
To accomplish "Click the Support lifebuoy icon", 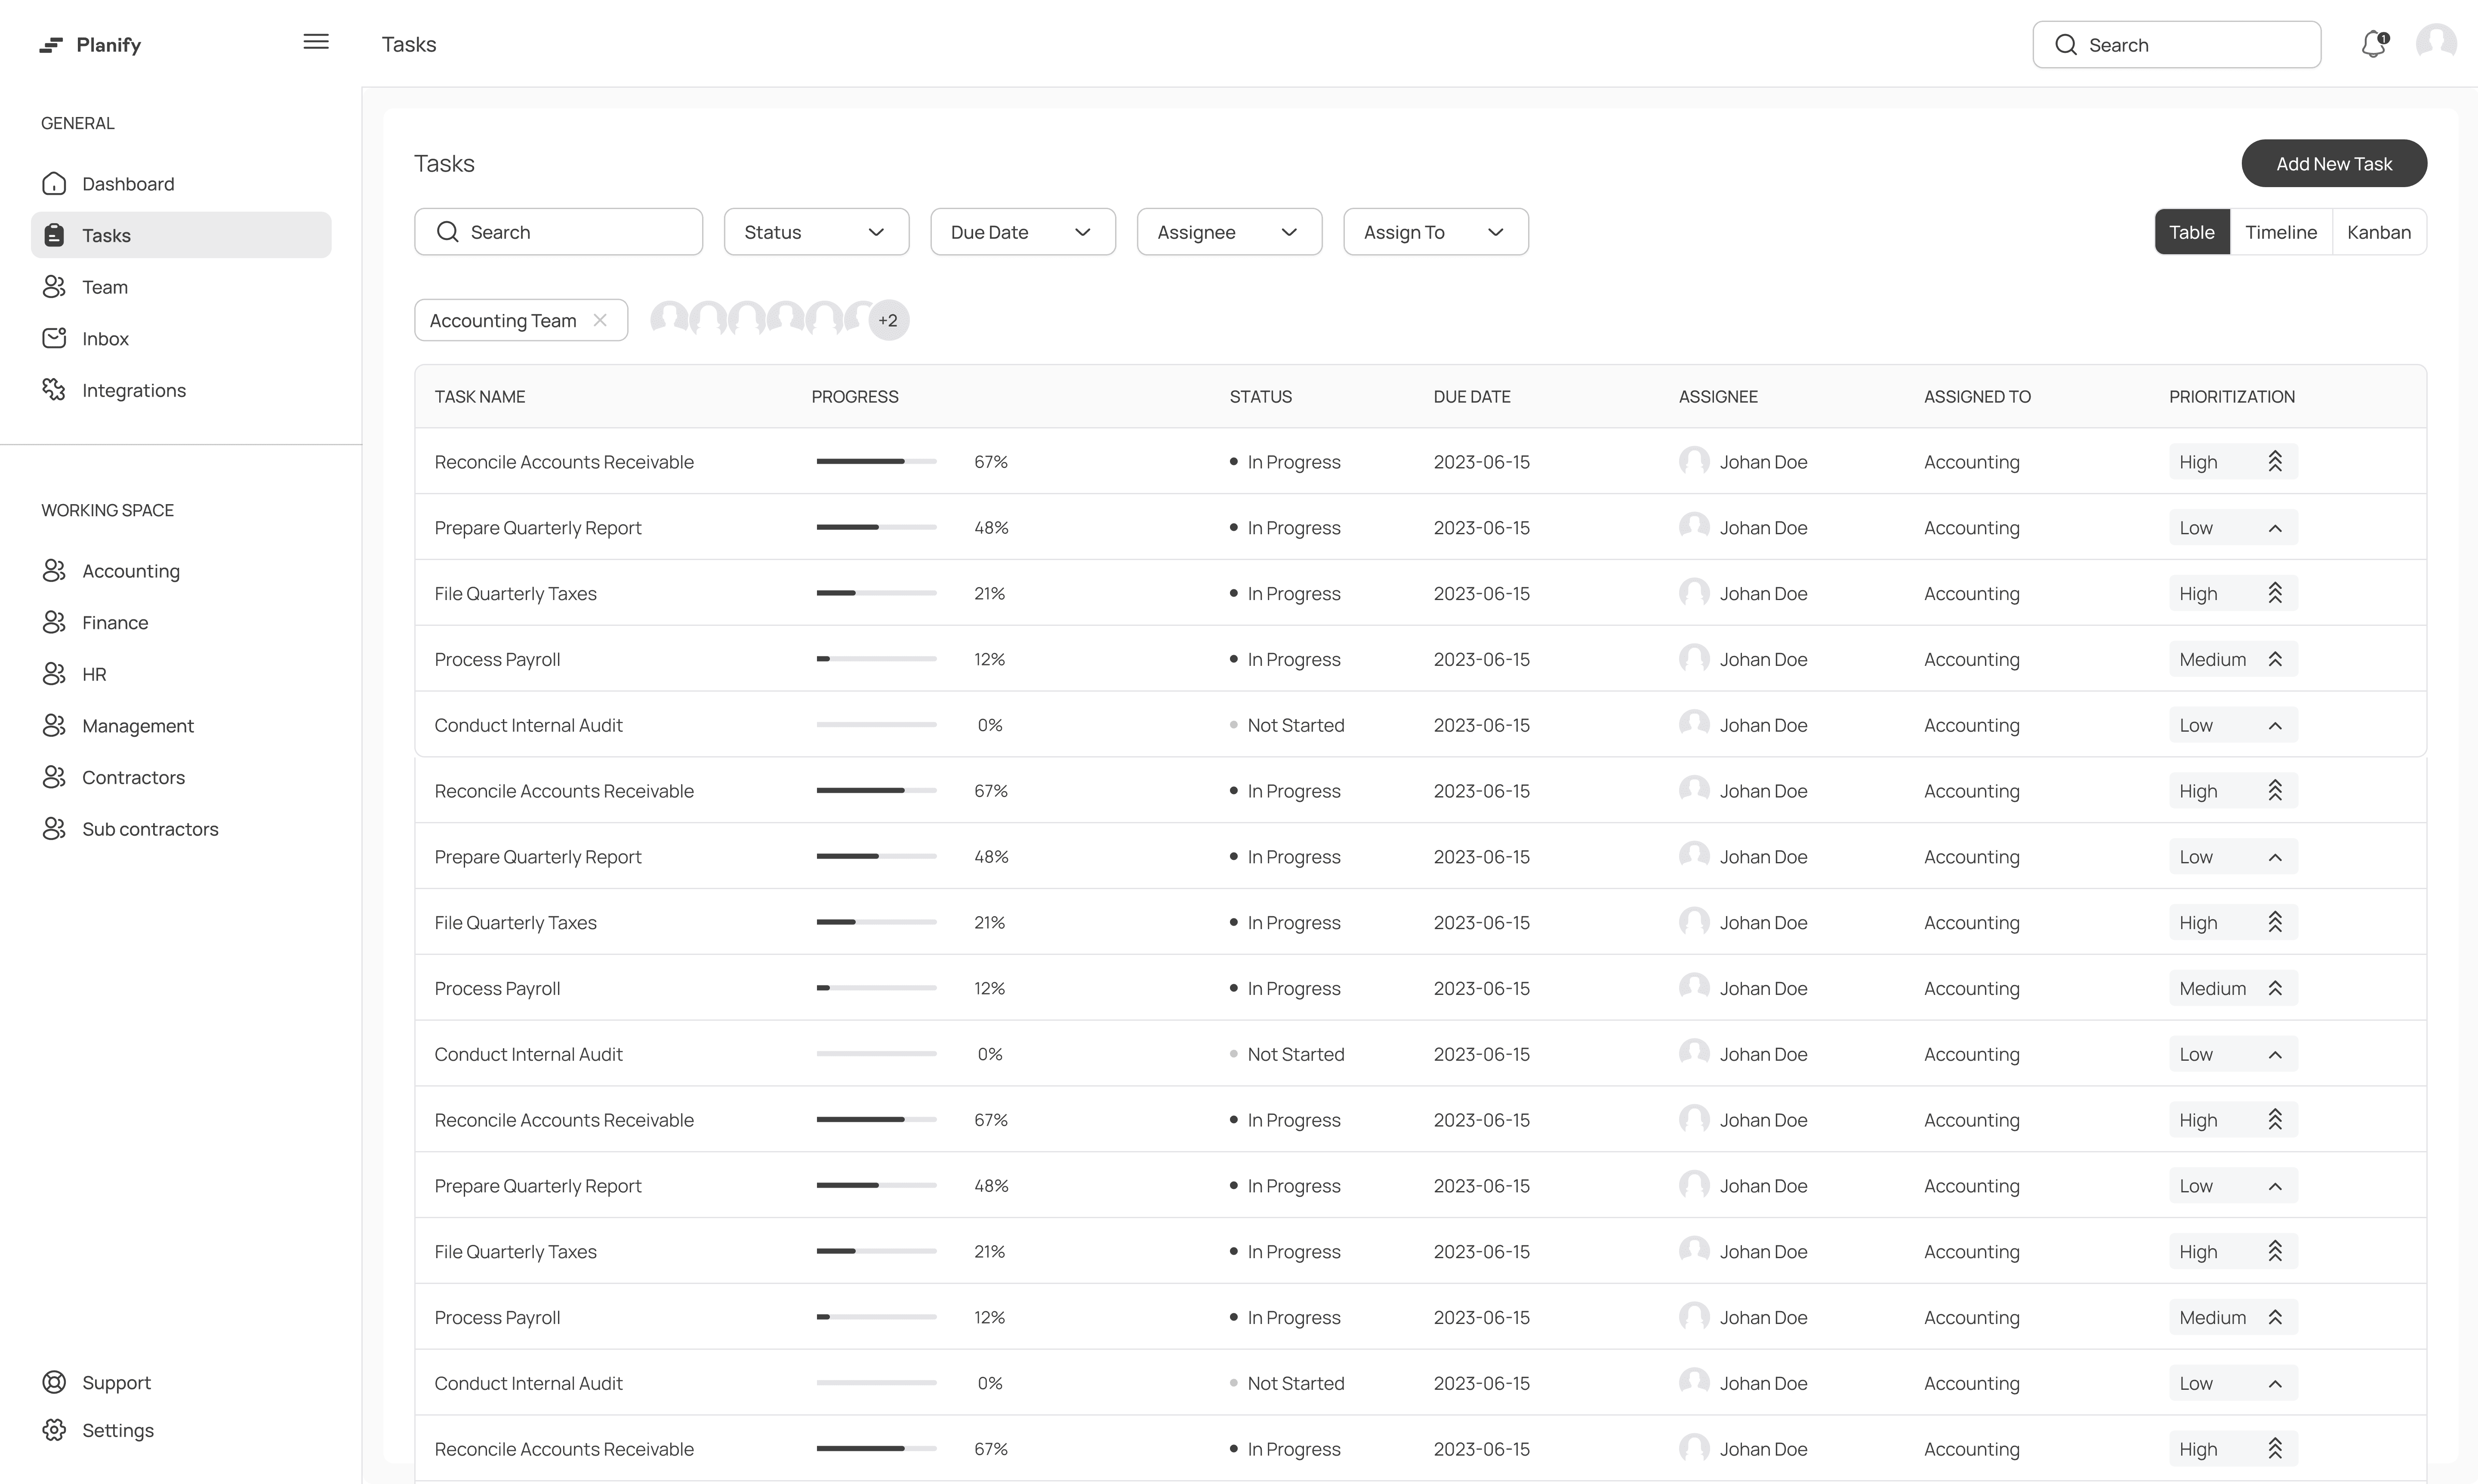I will [54, 1382].
